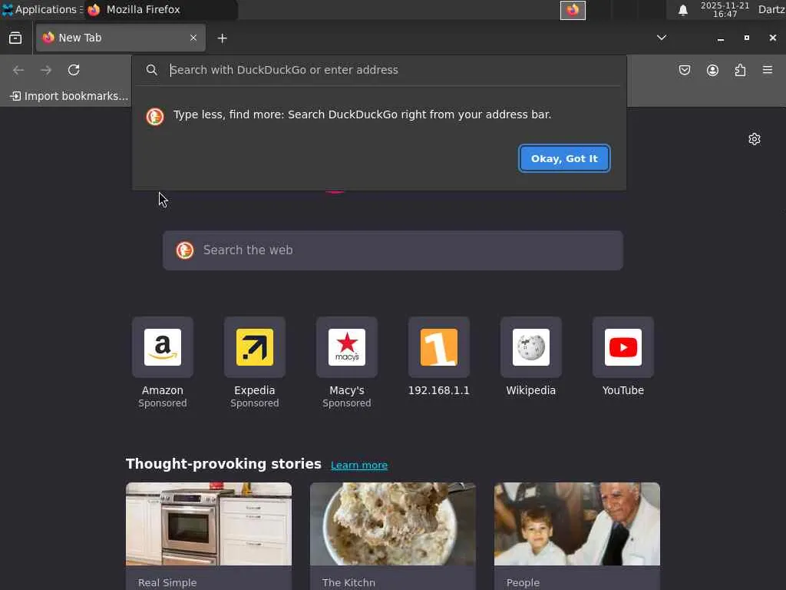Click the DuckDuckGo icon in tip message
Viewport: 786px width, 590px height.
(155, 117)
